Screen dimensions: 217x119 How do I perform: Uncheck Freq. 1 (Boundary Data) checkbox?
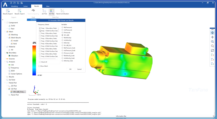click(x=40, y=28)
